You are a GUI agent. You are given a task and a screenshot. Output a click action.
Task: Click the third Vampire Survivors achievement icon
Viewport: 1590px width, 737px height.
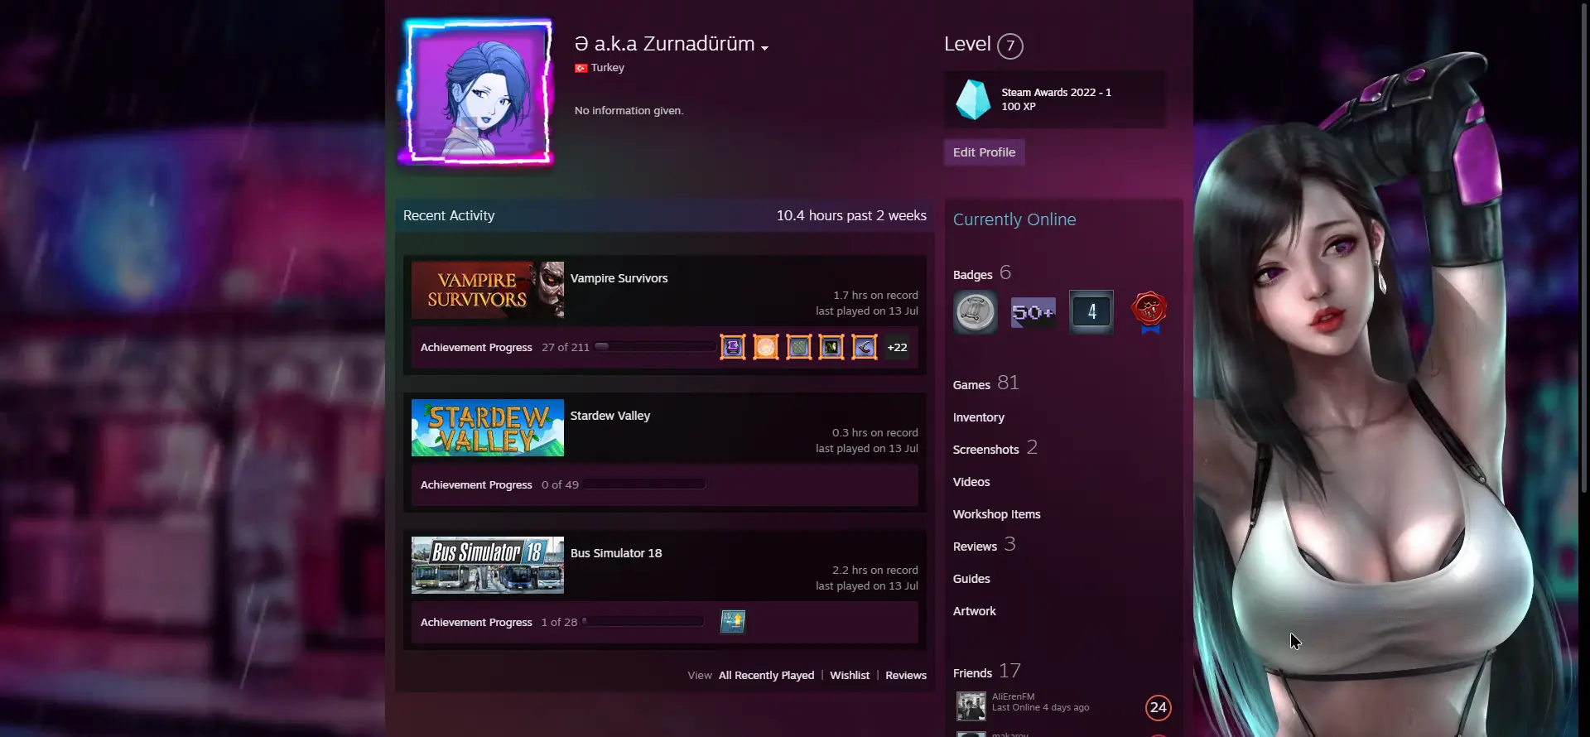(798, 347)
